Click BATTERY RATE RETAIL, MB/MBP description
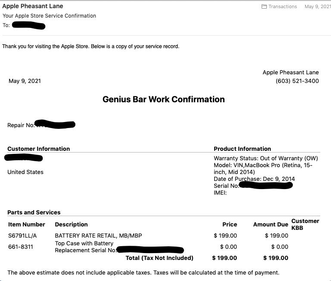Screen dimensions: 331x281 (x=98, y=236)
